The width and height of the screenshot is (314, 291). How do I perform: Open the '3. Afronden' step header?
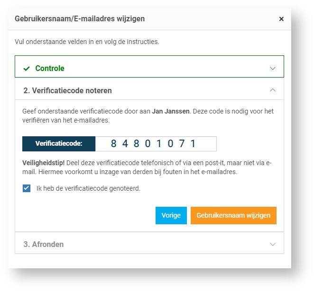[x=44, y=245]
